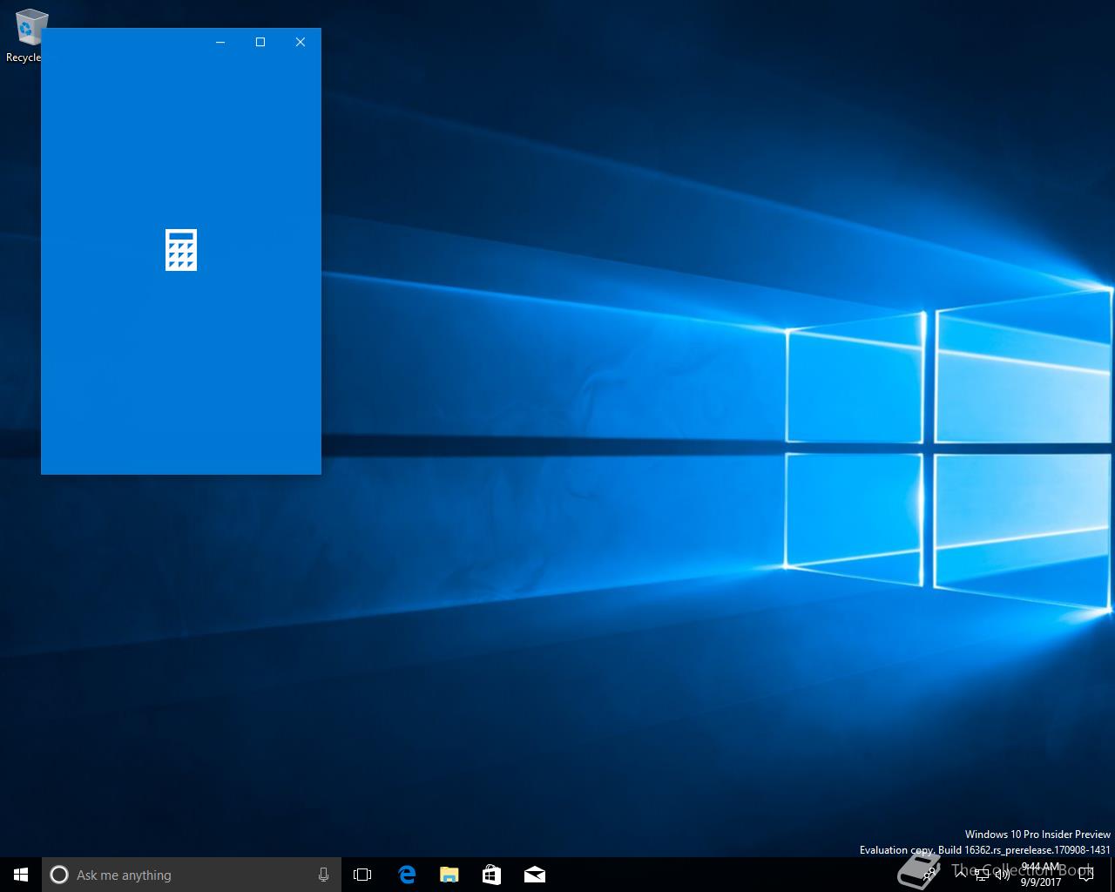
Task: Launch Microsoft Edge from the taskbar
Action: tap(406, 875)
